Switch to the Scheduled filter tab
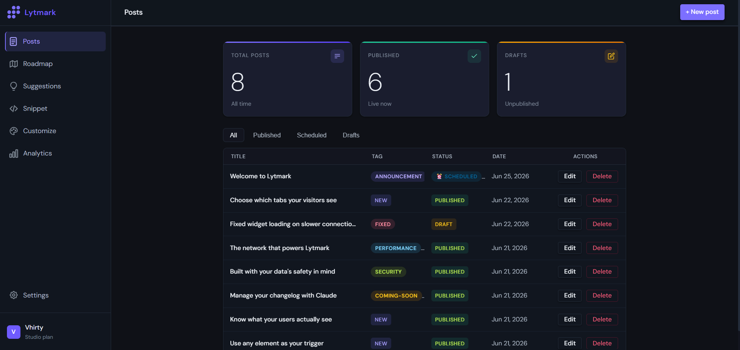740x350 pixels. [312, 135]
